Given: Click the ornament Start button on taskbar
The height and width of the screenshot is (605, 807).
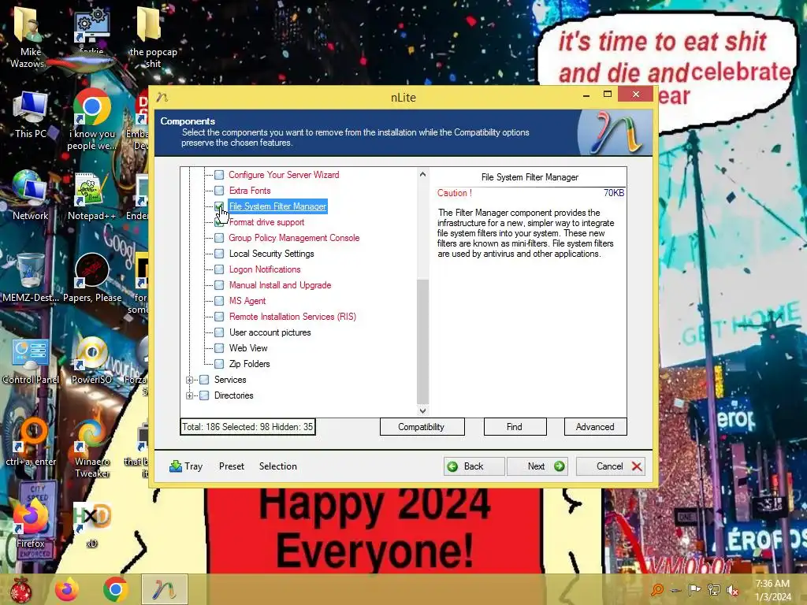Looking at the screenshot, I should (x=21, y=590).
